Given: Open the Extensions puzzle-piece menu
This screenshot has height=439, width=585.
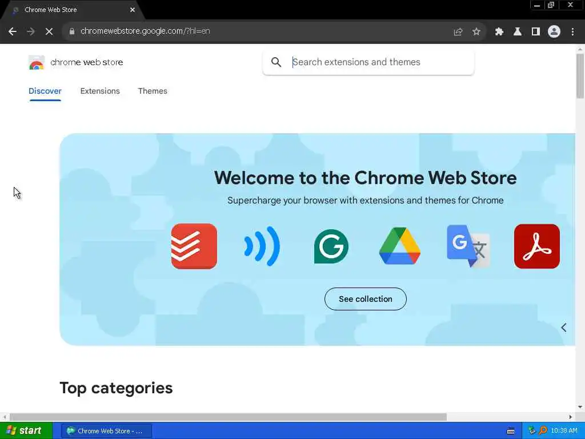Looking at the screenshot, I should 499,32.
